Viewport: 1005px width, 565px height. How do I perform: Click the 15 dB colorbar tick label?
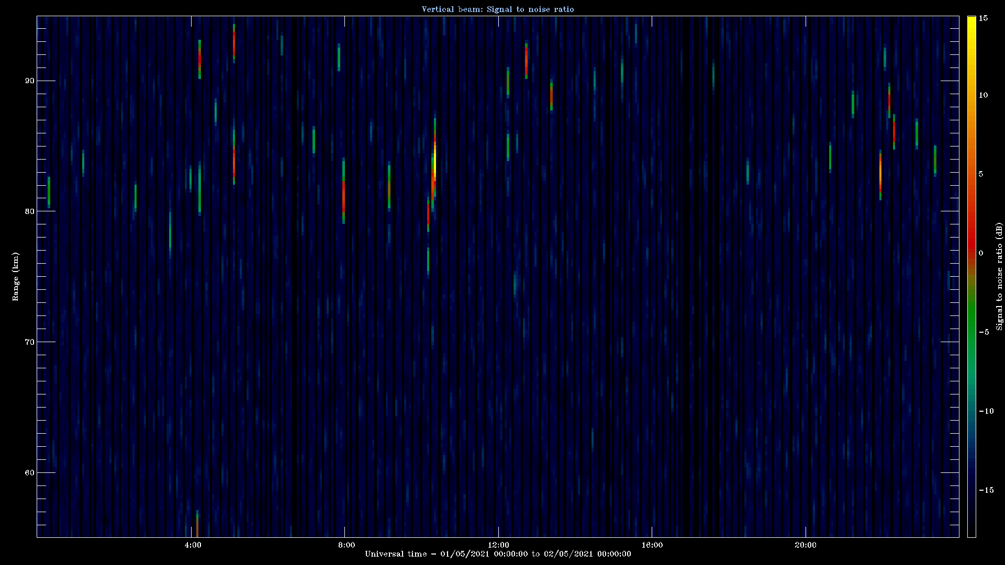click(x=983, y=18)
